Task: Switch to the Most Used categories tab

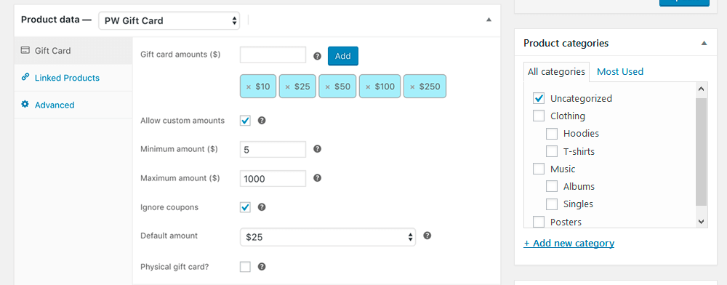Action: coord(620,71)
